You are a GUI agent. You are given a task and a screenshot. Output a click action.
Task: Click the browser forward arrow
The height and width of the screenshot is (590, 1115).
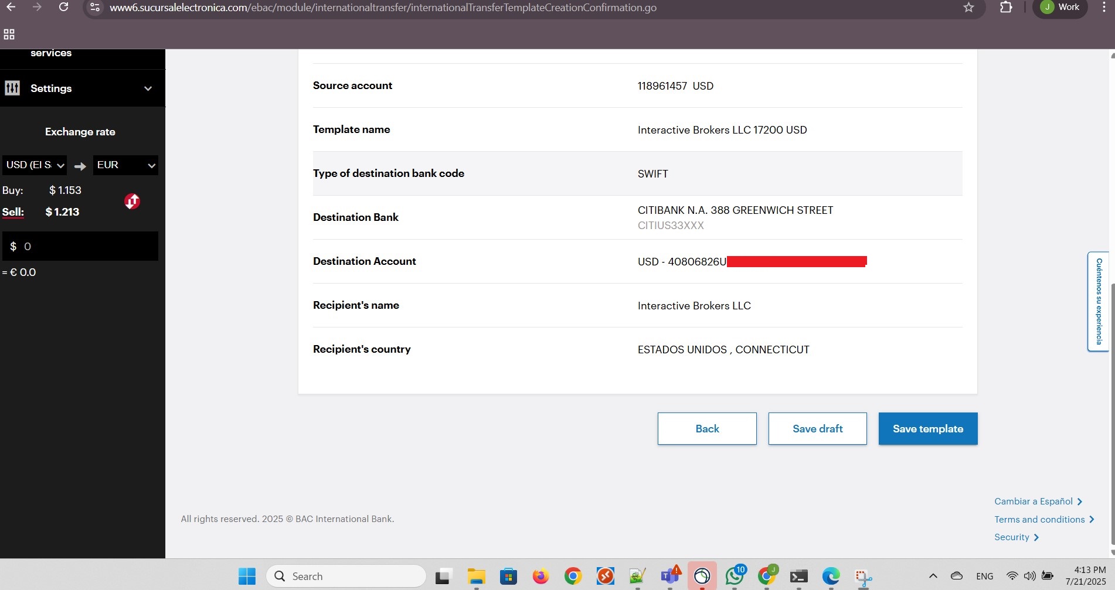(x=37, y=7)
